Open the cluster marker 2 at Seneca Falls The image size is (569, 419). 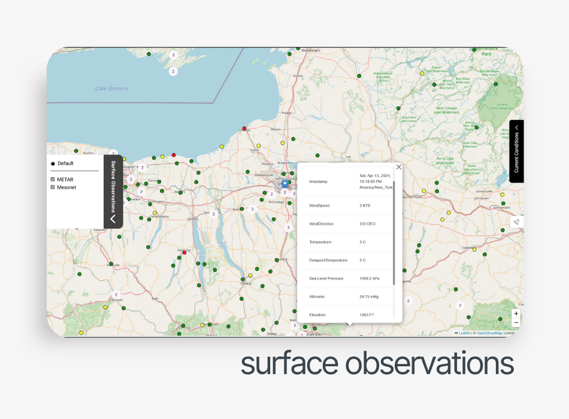tap(213, 214)
